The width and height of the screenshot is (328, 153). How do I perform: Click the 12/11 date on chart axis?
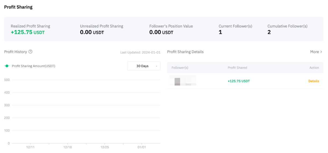pos(30,147)
